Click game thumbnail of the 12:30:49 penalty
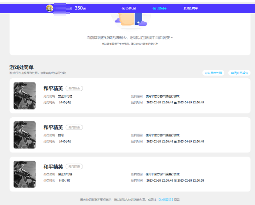The width and height of the screenshot is (255, 205). pyautogui.click(x=25, y=96)
